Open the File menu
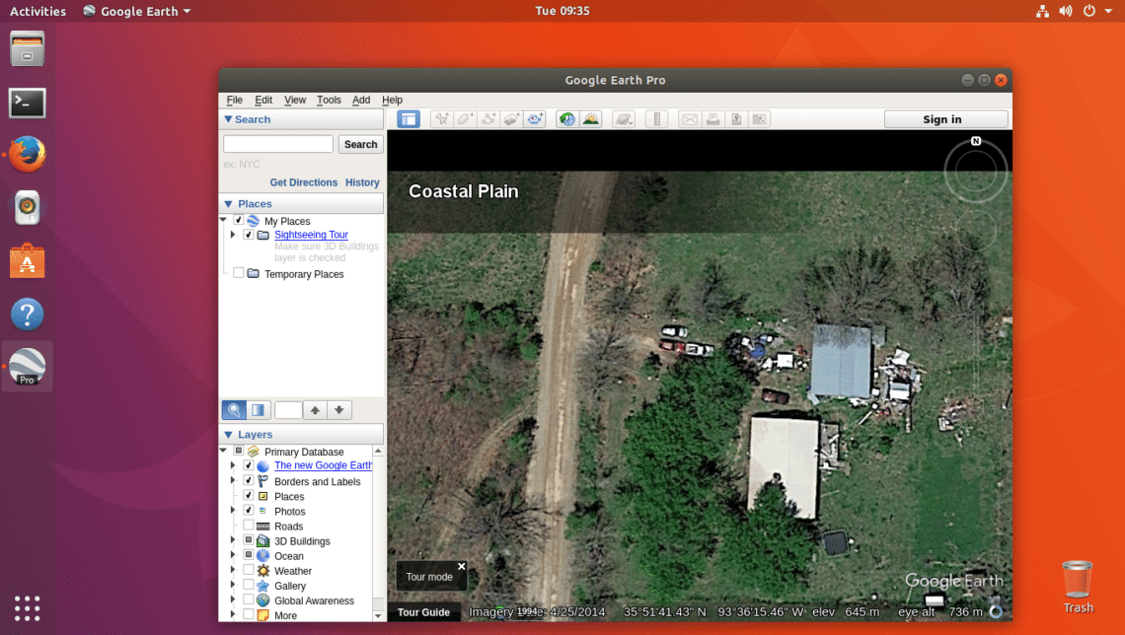 pos(235,100)
